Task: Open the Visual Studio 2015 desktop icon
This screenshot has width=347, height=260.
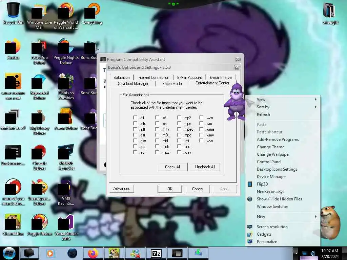Action: coord(66,227)
